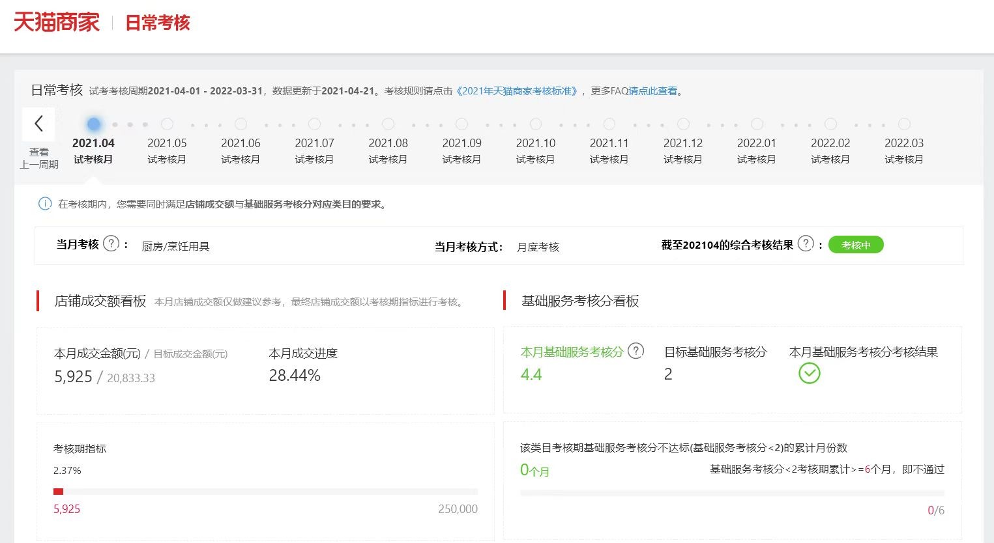Click the 28.44% progress value

295,376
